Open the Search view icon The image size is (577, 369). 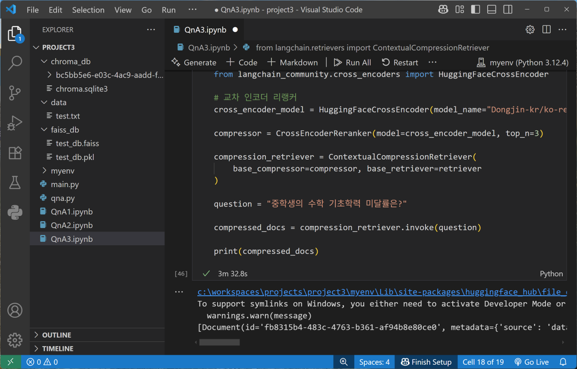(15, 63)
